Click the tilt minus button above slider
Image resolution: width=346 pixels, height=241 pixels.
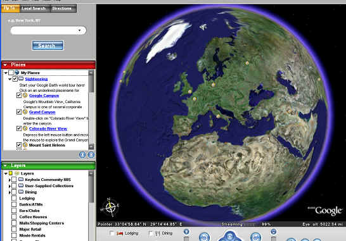pos(273,232)
